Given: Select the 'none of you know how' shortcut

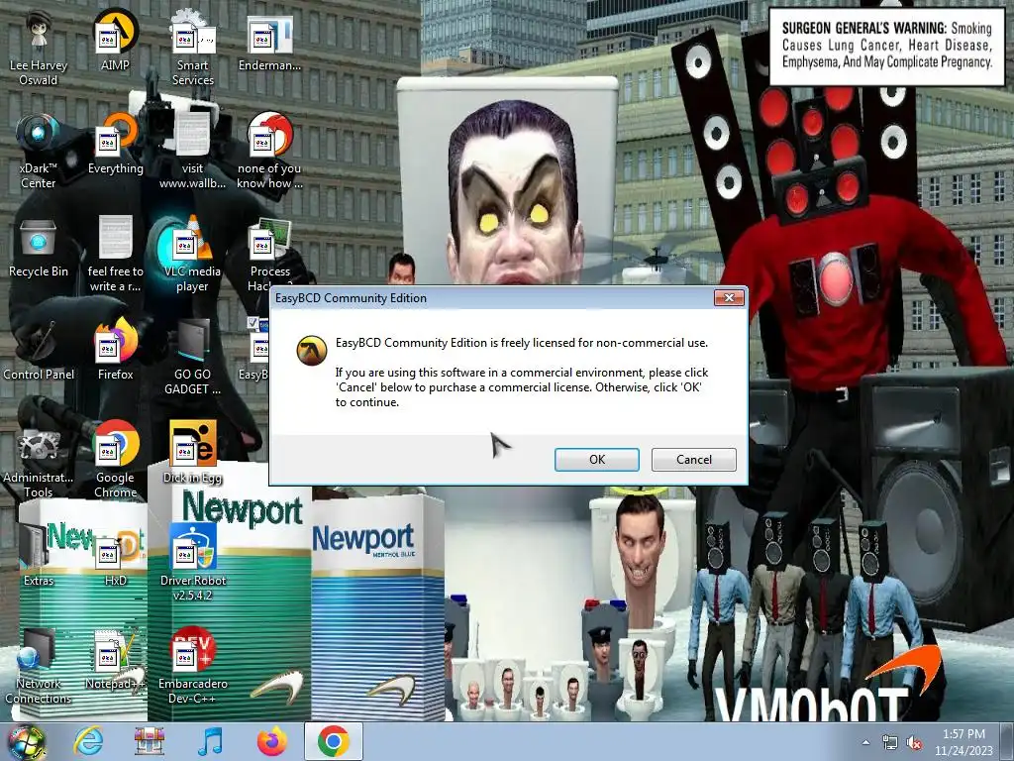Looking at the screenshot, I should [x=269, y=152].
